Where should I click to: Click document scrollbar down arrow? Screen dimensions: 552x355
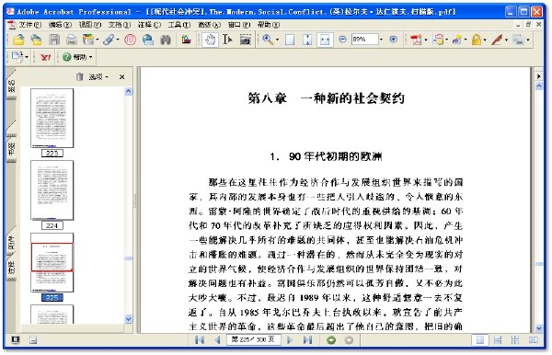click(x=539, y=328)
